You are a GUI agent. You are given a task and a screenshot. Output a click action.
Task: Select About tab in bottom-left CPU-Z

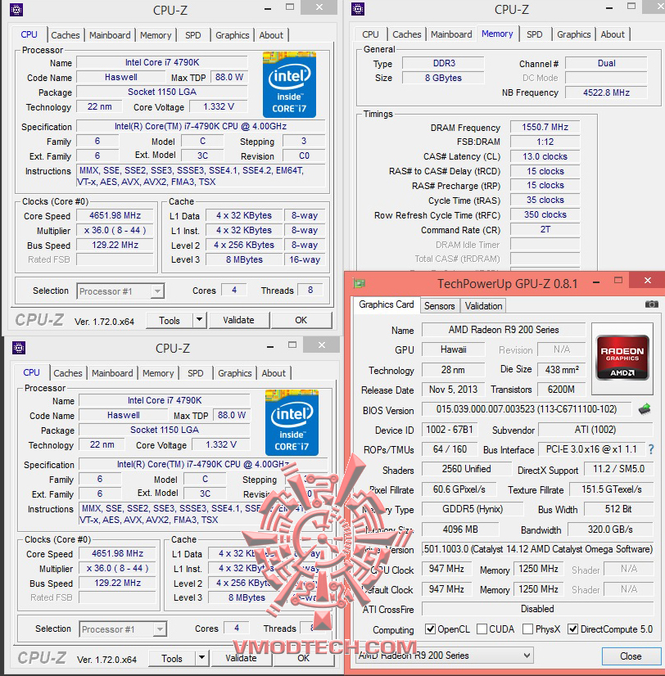point(274,373)
